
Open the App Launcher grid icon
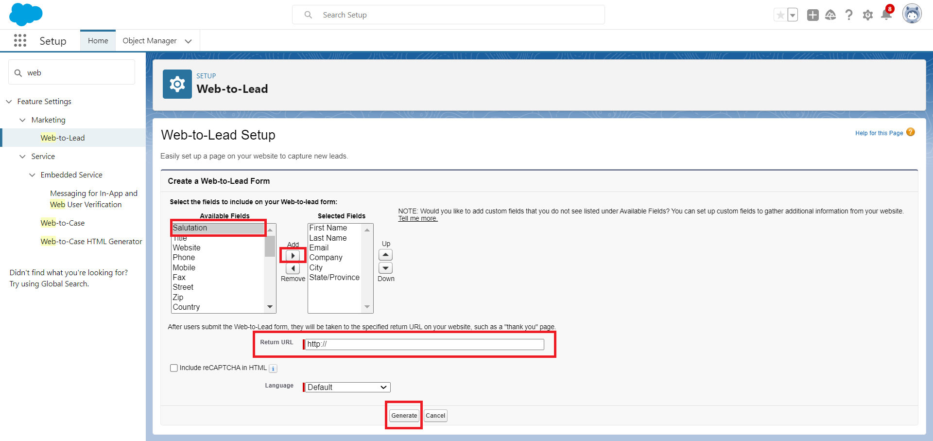20,40
